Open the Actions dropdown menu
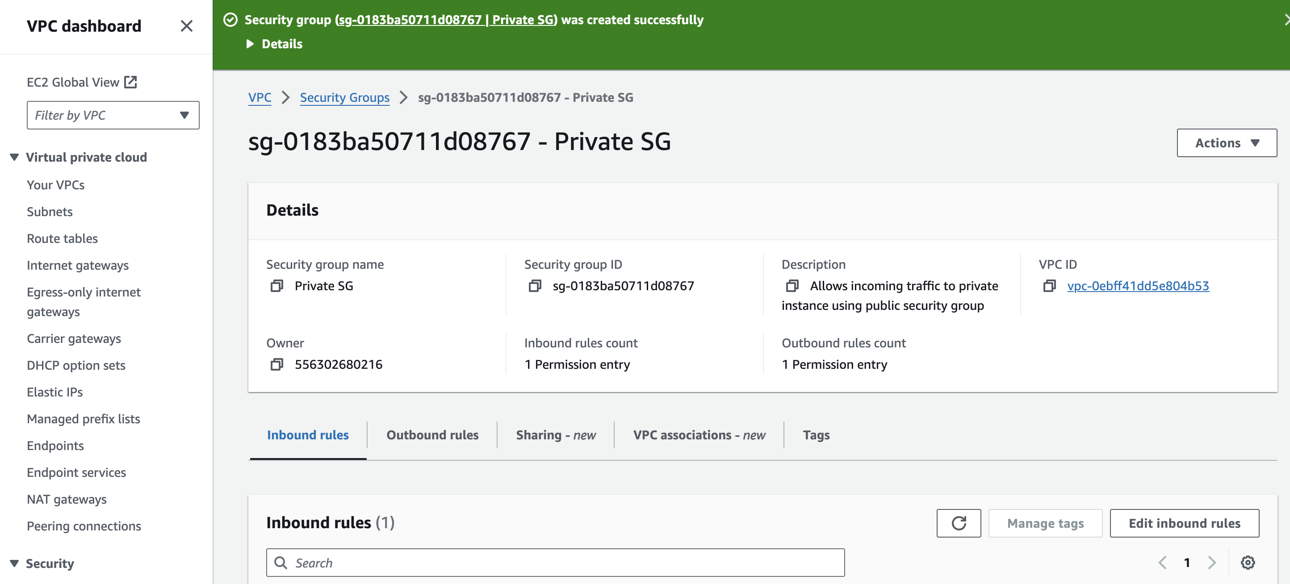This screenshot has height=584, width=1290. click(x=1227, y=143)
